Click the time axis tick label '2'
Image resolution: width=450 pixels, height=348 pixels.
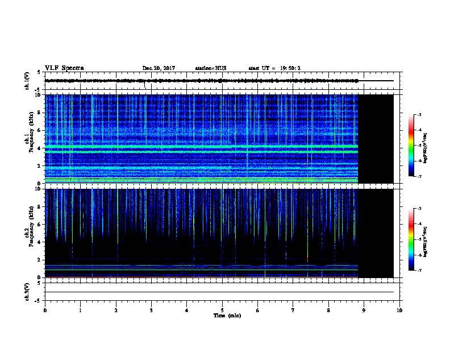(116, 310)
